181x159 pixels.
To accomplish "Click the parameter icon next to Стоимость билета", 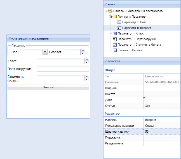I will pyautogui.click(x=115, y=45).
